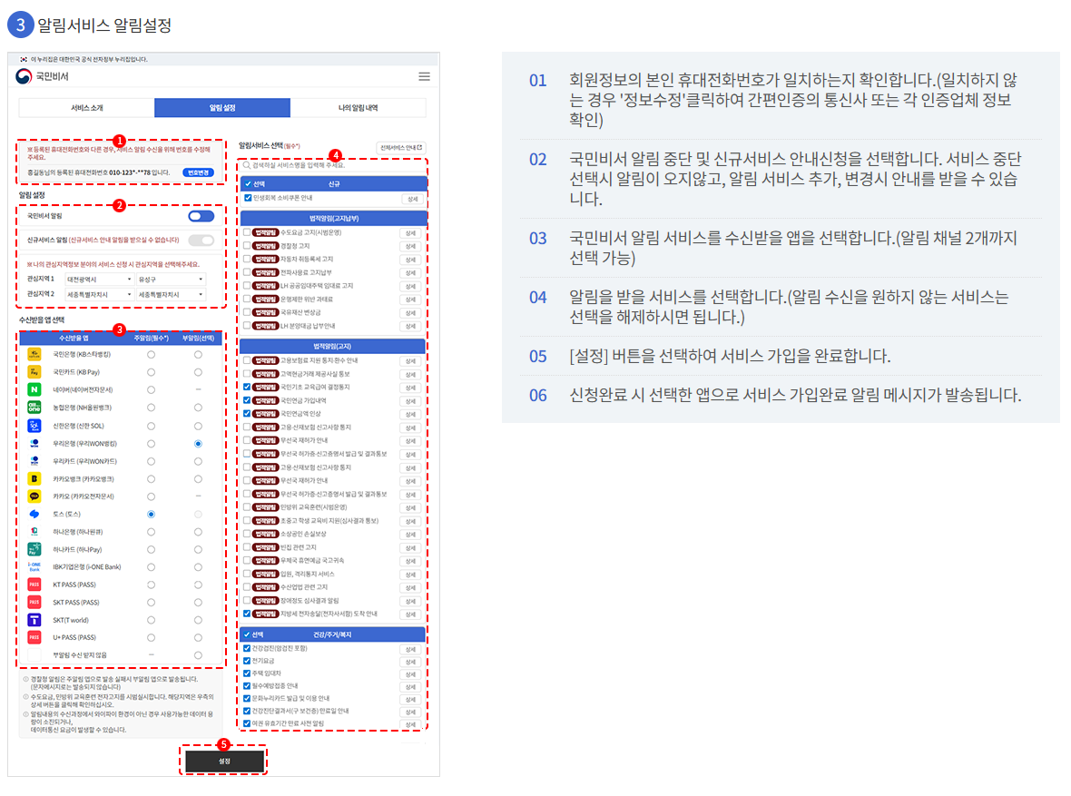Click the service name search field
The width and height of the screenshot is (1071, 796).
[334, 165]
